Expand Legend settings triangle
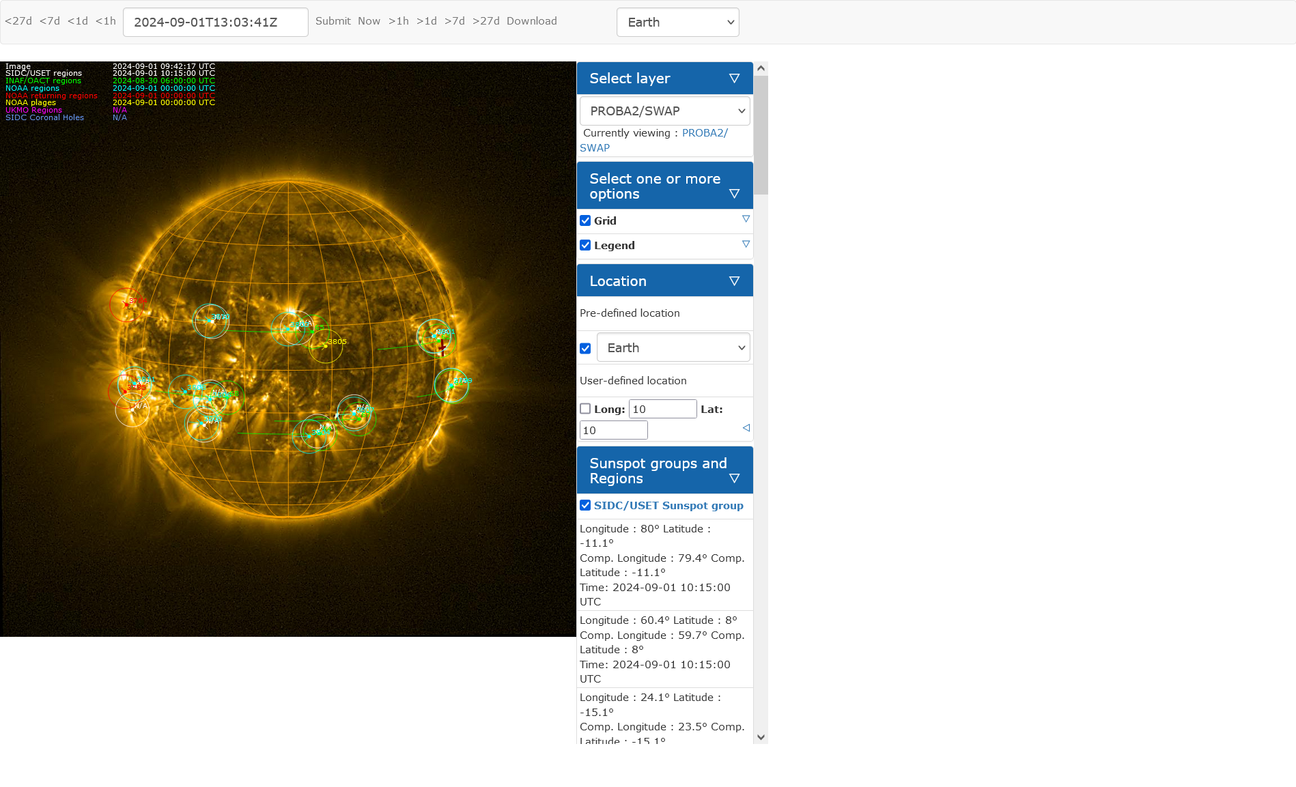Image resolution: width=1296 pixels, height=787 pixels. click(x=745, y=244)
